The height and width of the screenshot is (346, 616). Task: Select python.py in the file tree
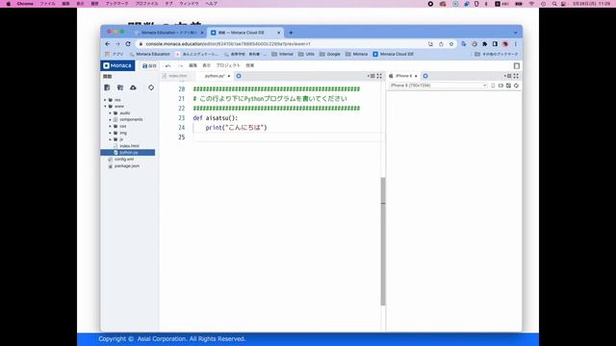tap(128, 152)
